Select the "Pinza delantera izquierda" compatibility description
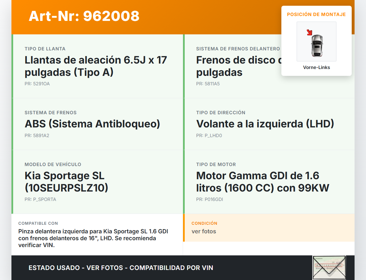 [93, 238]
